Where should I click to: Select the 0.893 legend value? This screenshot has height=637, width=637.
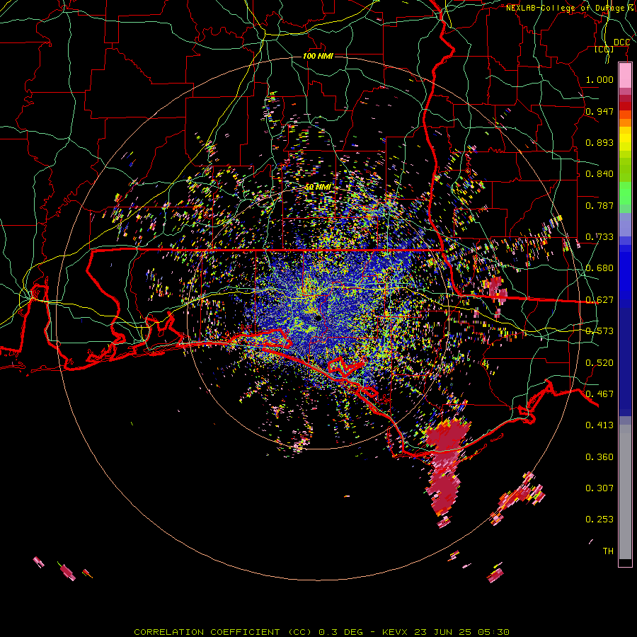coord(599,142)
